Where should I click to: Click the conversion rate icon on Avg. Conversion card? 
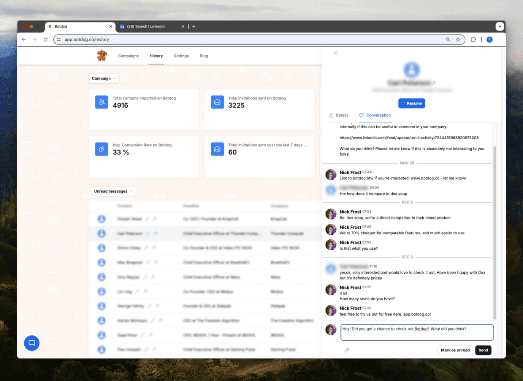(102, 149)
